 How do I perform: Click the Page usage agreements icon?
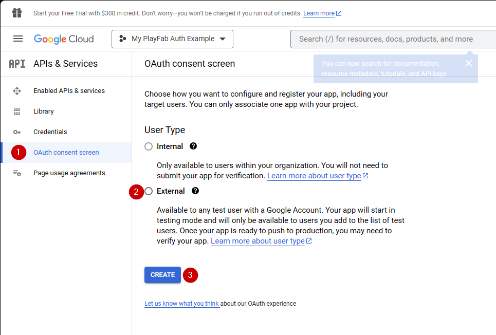(18, 173)
